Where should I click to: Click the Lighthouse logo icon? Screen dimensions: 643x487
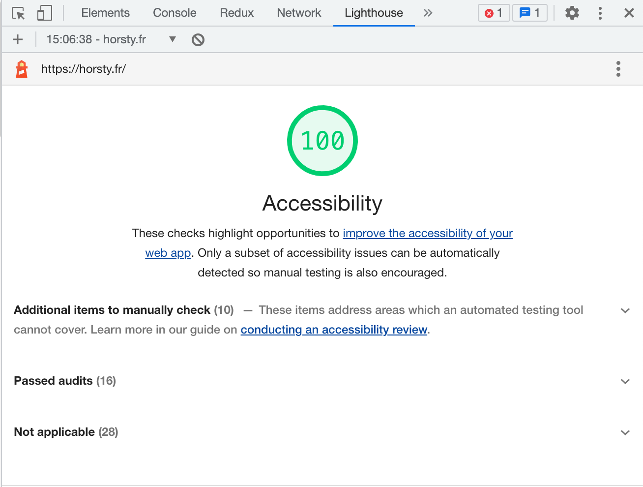coord(22,69)
